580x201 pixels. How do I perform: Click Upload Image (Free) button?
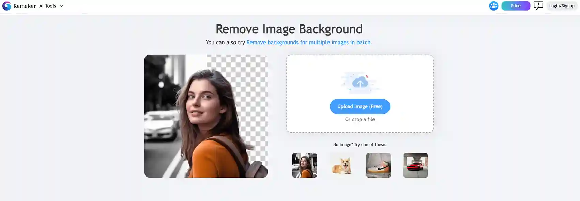360,106
